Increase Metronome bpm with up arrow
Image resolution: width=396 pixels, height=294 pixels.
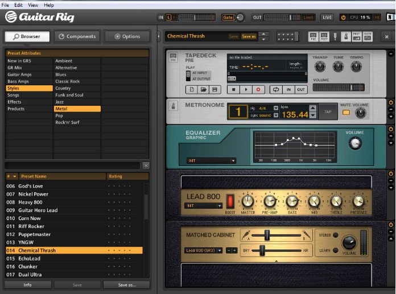pyautogui.click(x=313, y=108)
